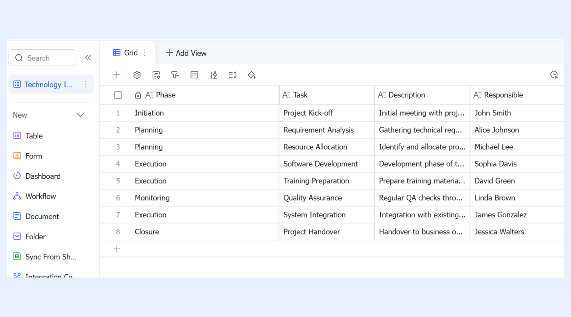Viewport: 571px width, 317px height.
Task: Open the A-Z sort icon
Action: click(213, 75)
